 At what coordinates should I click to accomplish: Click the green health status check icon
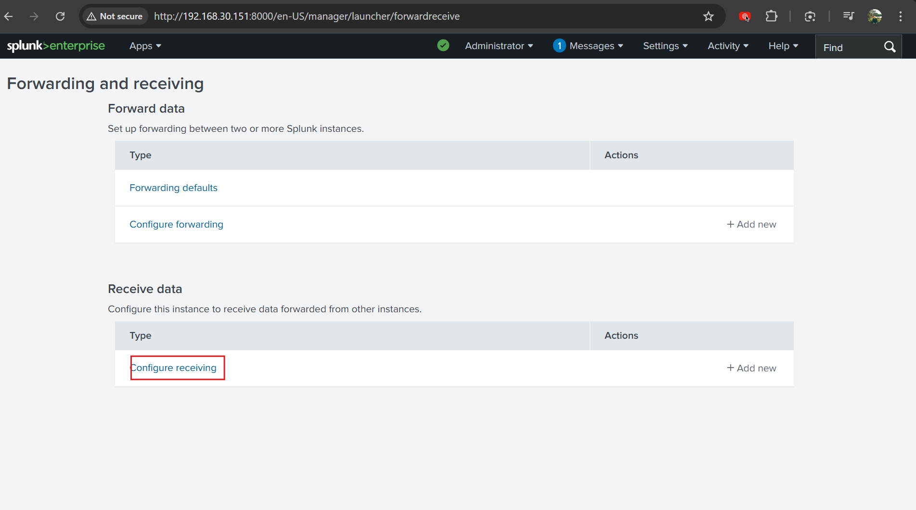click(443, 46)
